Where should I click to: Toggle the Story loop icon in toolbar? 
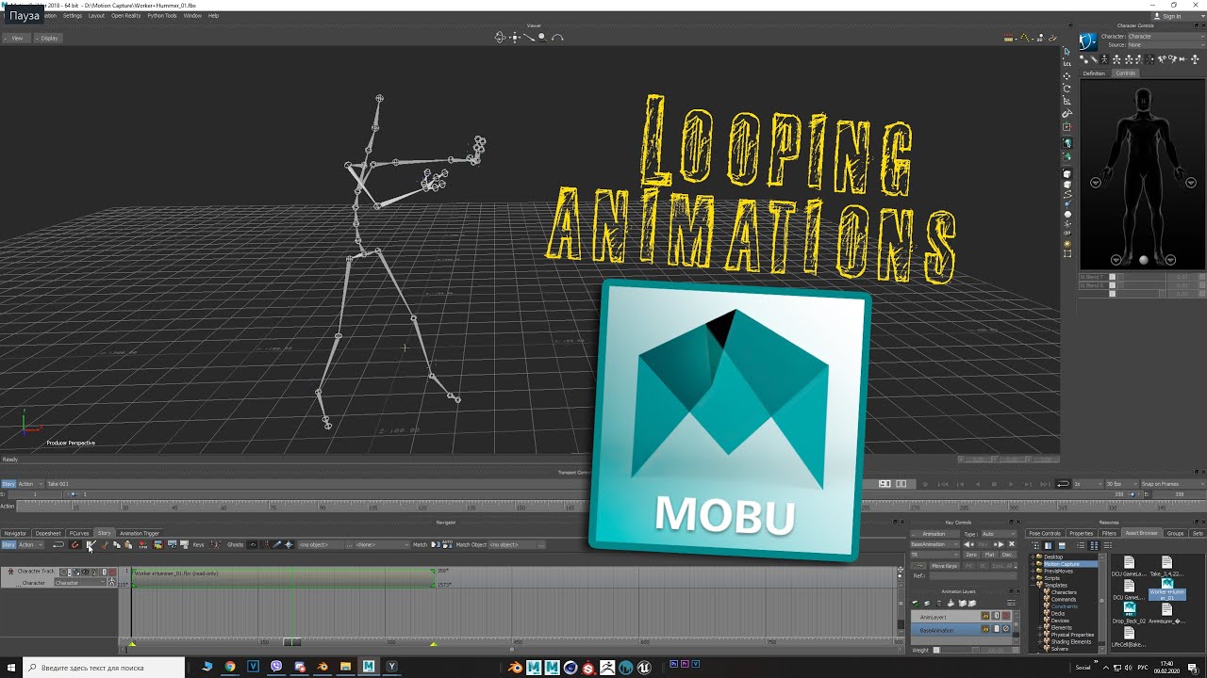point(58,544)
